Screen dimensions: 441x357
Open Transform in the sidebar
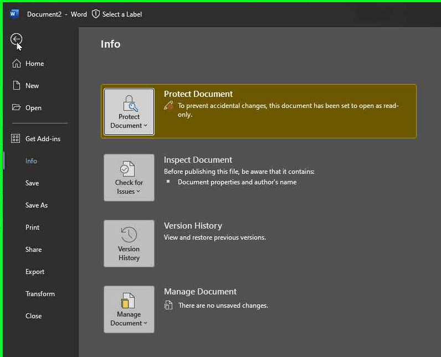coord(40,294)
